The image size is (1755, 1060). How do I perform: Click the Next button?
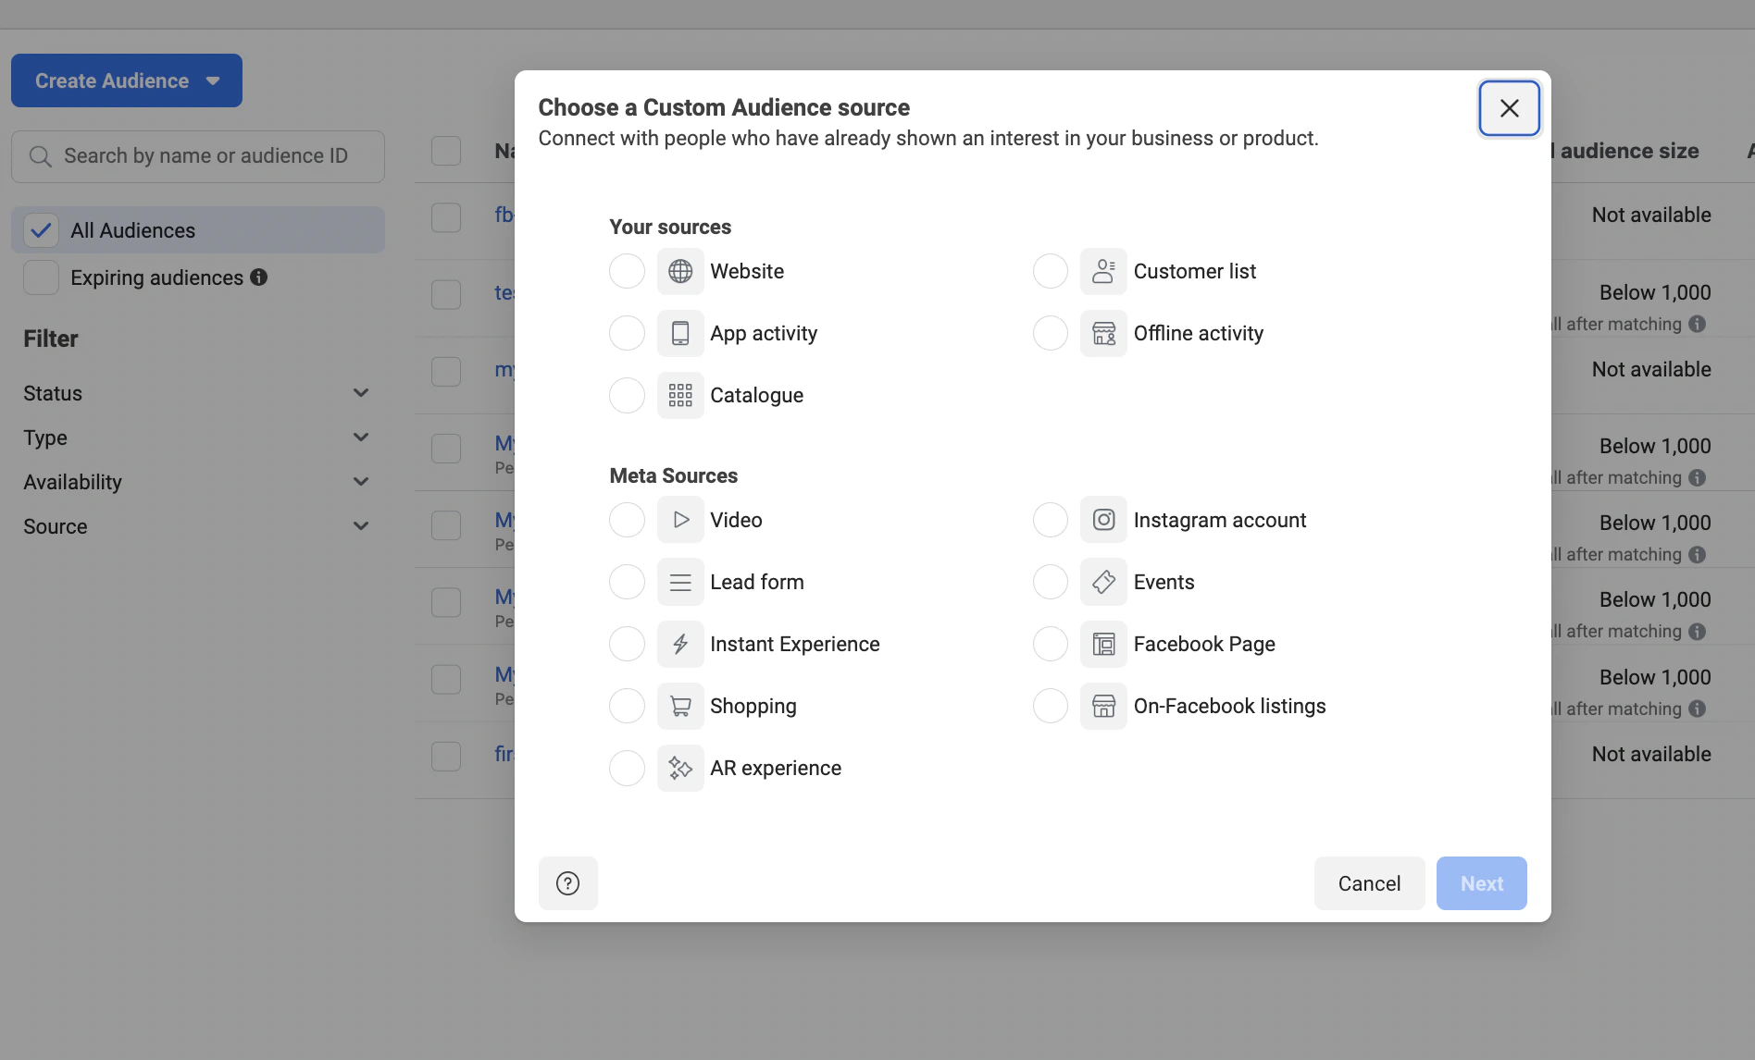pos(1481,883)
